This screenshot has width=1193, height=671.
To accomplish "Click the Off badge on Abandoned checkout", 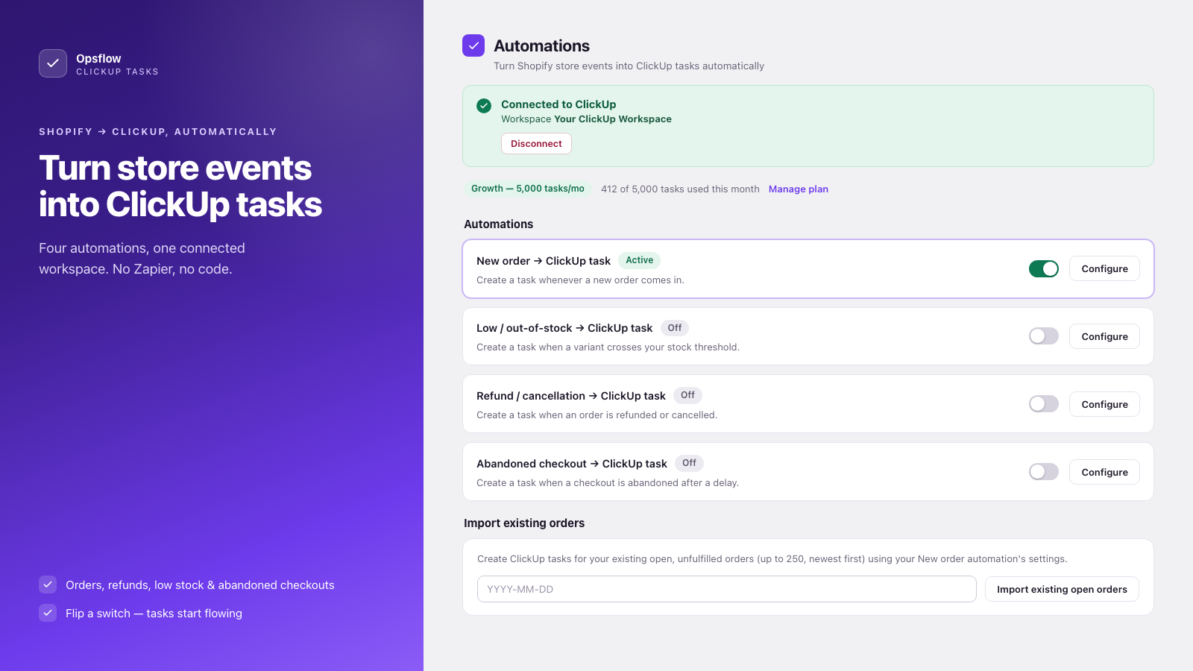I will pos(689,463).
